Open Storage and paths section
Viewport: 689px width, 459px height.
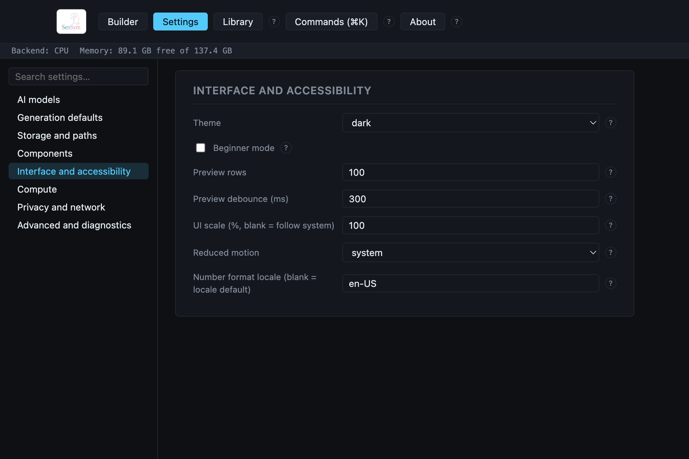[78, 136]
